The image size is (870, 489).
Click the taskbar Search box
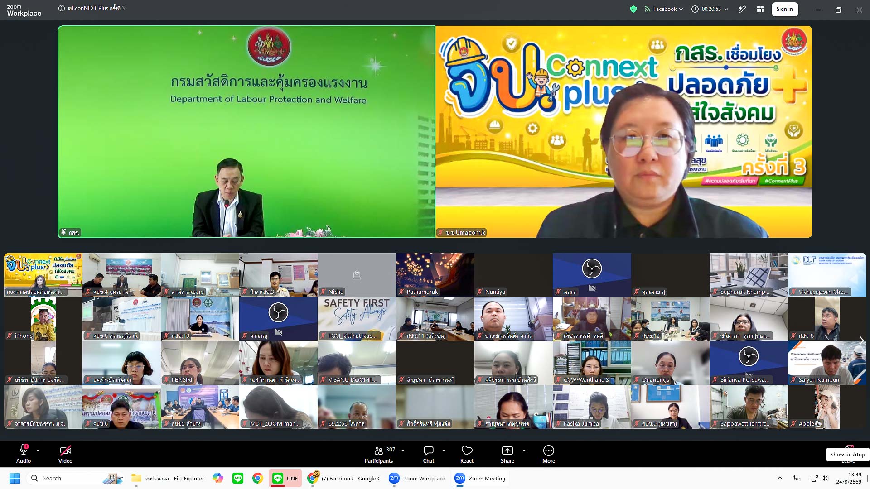76,478
